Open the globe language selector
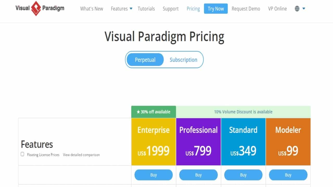The height and width of the screenshot is (187, 333). click(297, 9)
